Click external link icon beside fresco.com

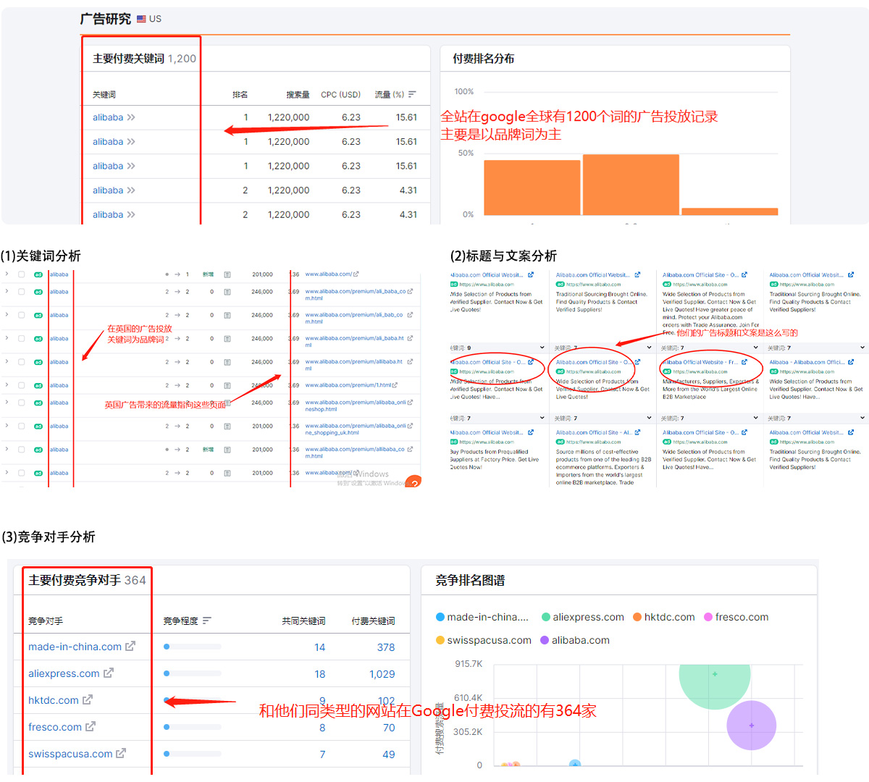pos(91,726)
